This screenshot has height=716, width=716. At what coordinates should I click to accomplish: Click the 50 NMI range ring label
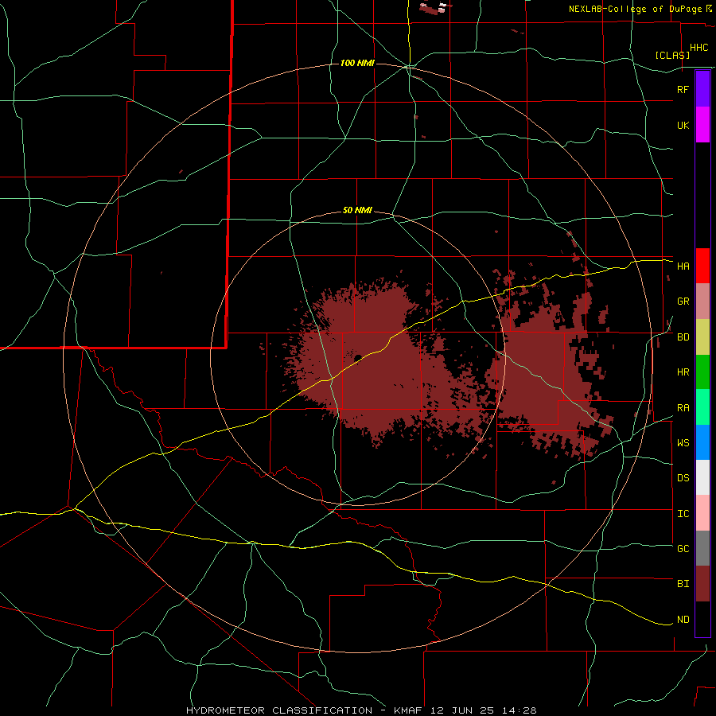[357, 211]
